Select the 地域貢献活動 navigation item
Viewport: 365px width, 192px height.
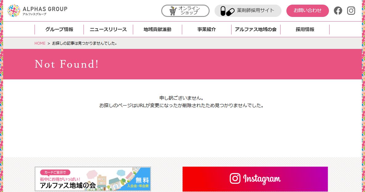(x=157, y=30)
